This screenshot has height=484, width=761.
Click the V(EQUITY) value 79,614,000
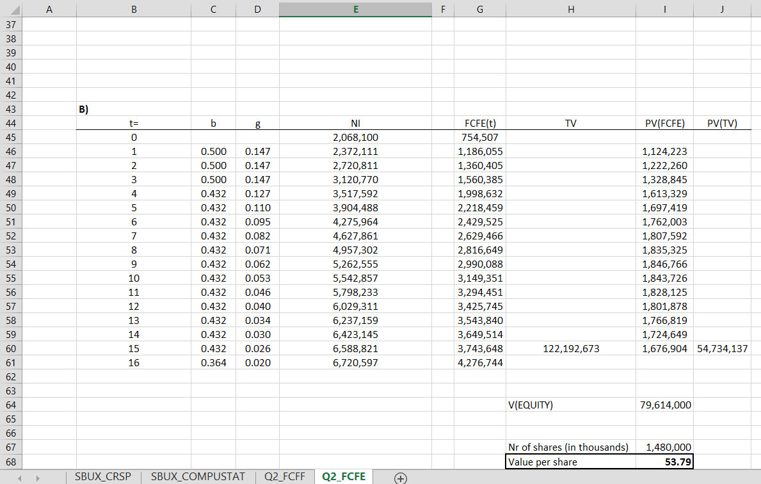coord(664,405)
